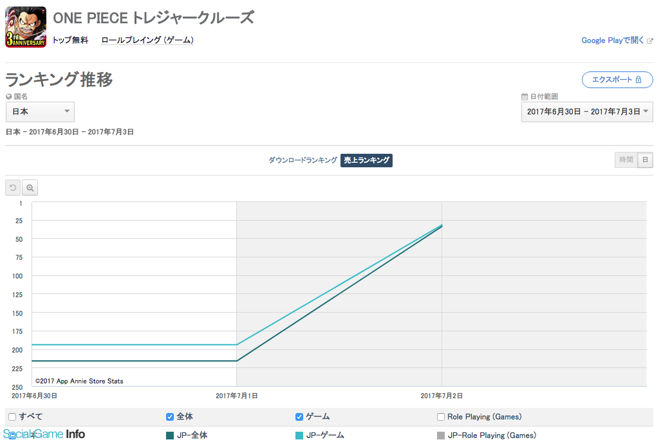This screenshot has width=661, height=442.
Task: Open the date range dropdown 2017年6月30日 – 2017年7月3日
Action: pyautogui.click(x=587, y=112)
